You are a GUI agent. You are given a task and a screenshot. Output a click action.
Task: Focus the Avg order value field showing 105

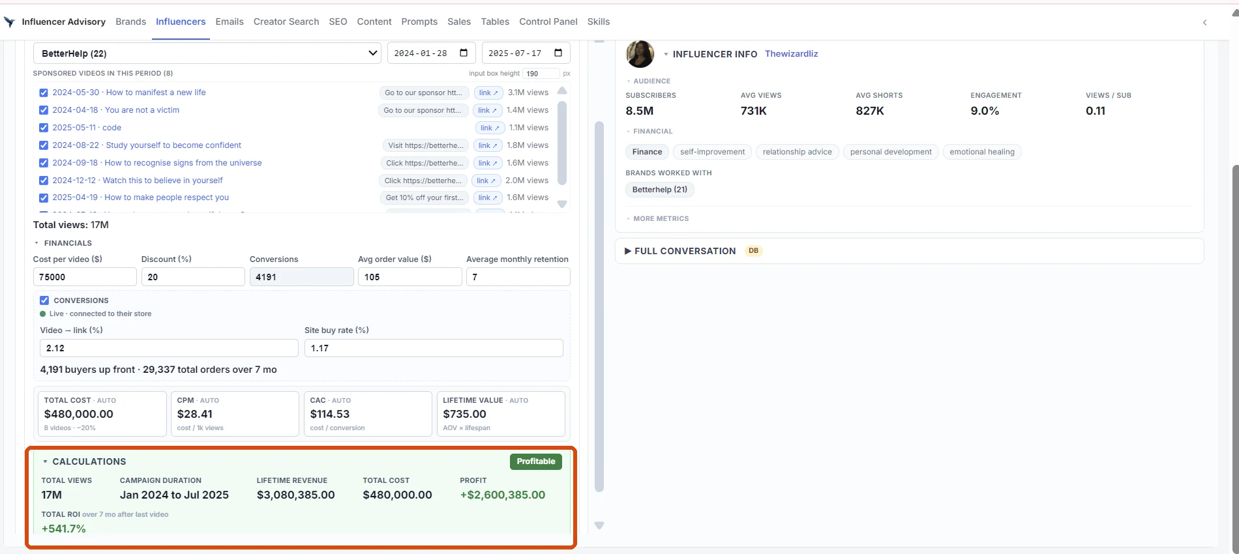(410, 277)
